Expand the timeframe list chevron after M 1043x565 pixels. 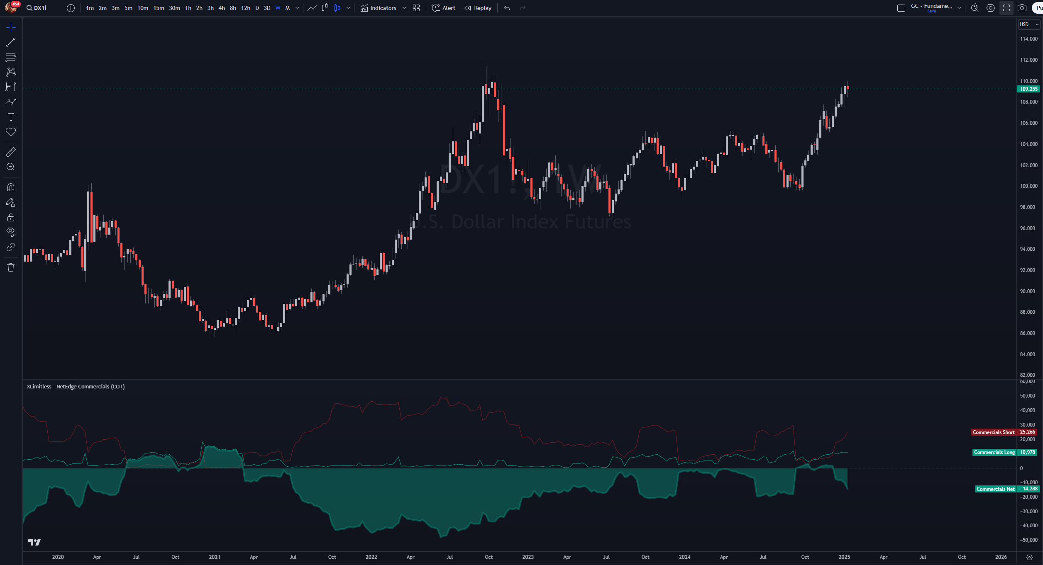[x=297, y=8]
